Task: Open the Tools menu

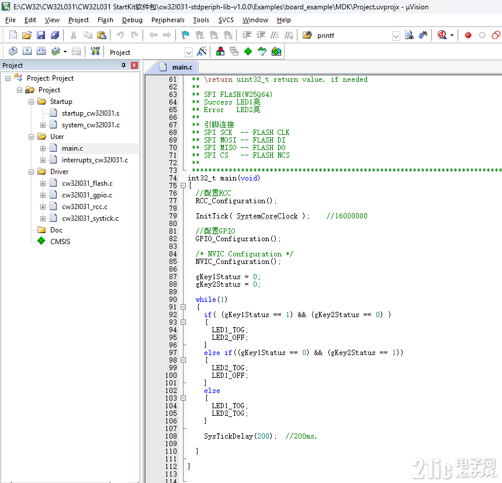Action: pos(201,20)
